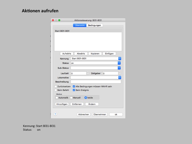Expand the Status dropdown
The image size is (192, 144).
(x=119, y=63)
